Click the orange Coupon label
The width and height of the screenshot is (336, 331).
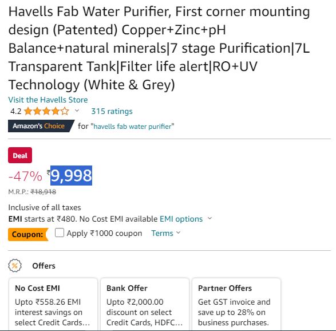(x=28, y=234)
